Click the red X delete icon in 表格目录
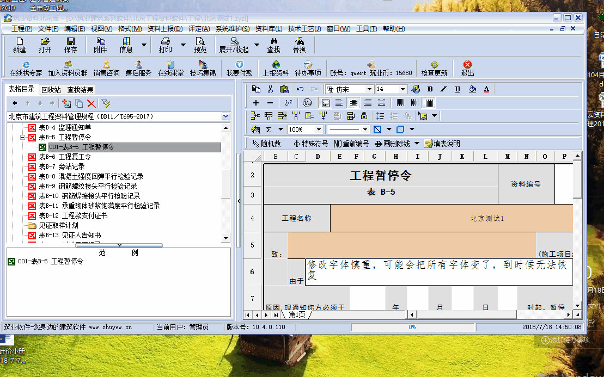The height and width of the screenshot is (377, 604). (91, 103)
